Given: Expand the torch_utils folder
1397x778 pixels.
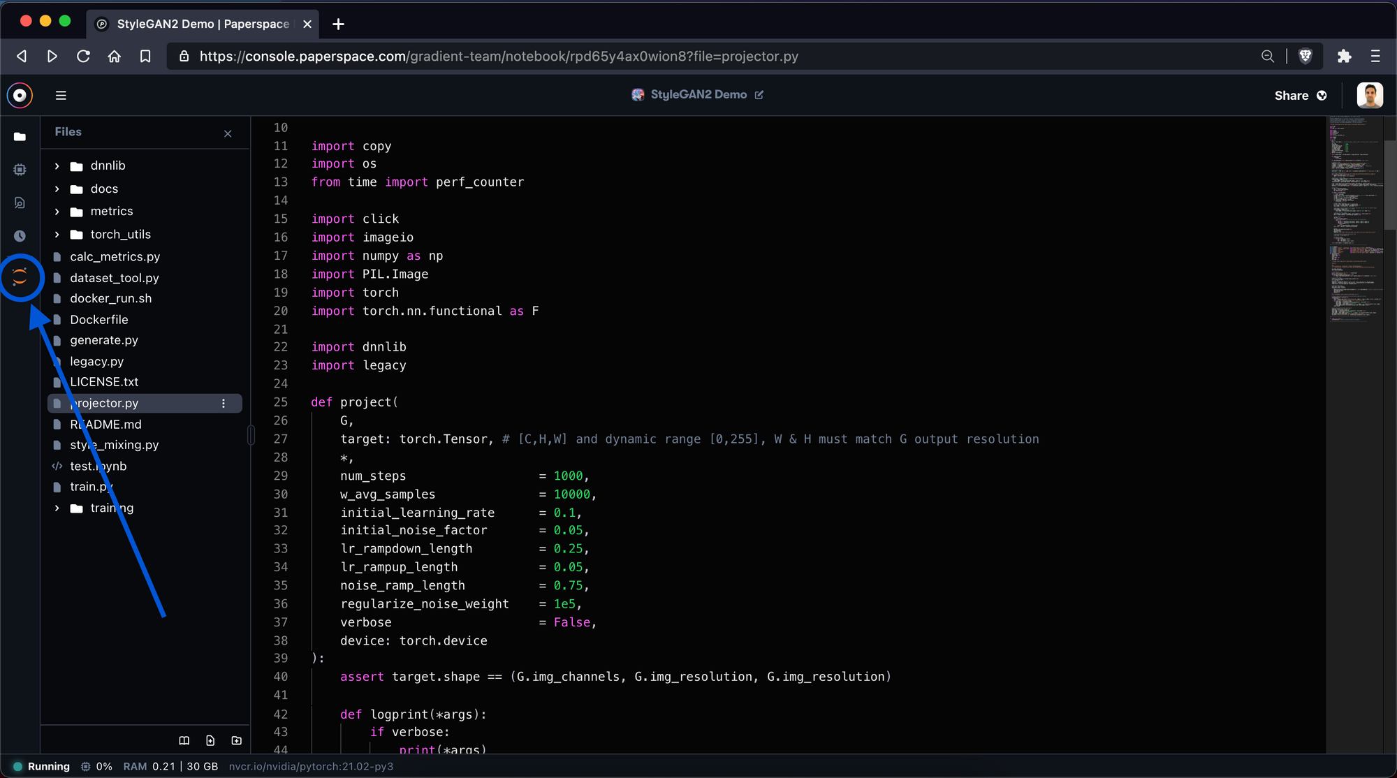Looking at the screenshot, I should click(x=57, y=235).
